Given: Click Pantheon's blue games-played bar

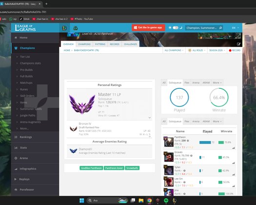Looking at the screenshot, I should [205, 143].
